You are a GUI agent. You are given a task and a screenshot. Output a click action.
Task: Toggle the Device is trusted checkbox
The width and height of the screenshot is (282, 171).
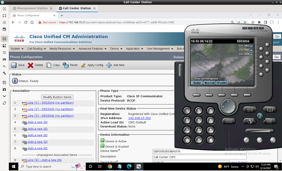coord(102,146)
